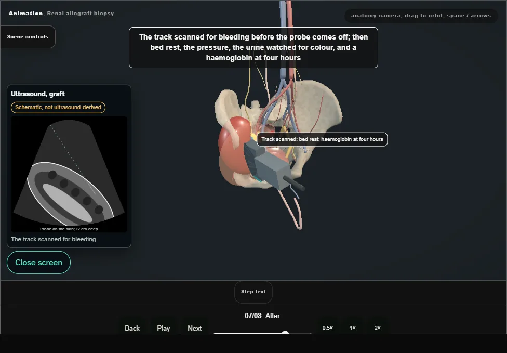The image size is (507, 353).
Task: Click the 'Animation, Renal allograft biopsy' heading
Action: tap(61, 14)
